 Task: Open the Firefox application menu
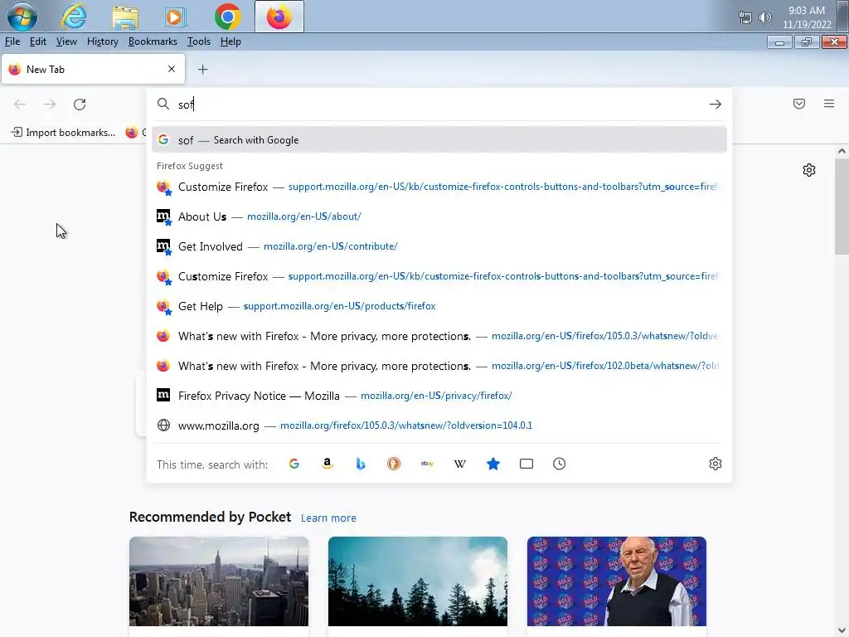(x=829, y=104)
